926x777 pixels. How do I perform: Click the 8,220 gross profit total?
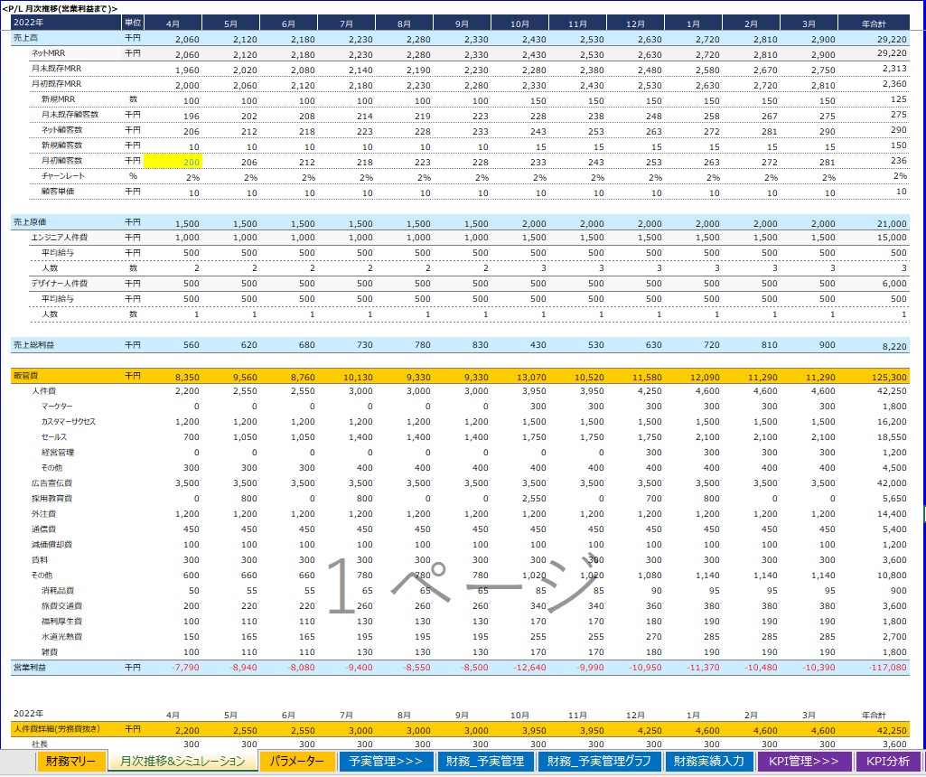(x=894, y=347)
